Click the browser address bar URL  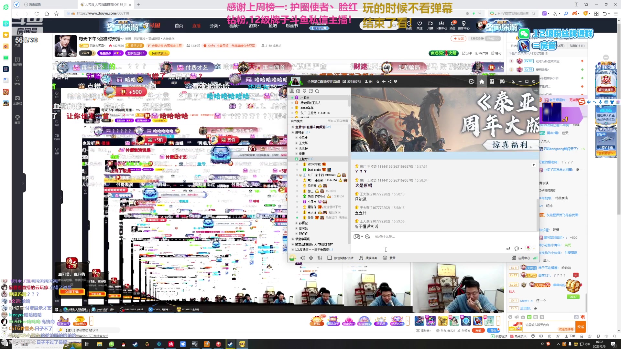pos(103,14)
